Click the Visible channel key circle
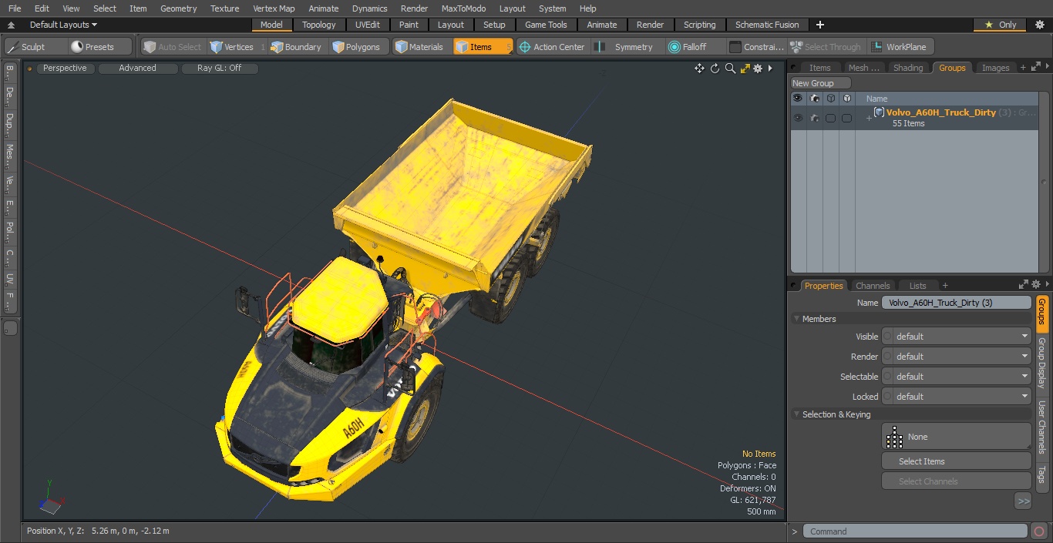Viewport: 1053px width, 543px height. pos(887,337)
